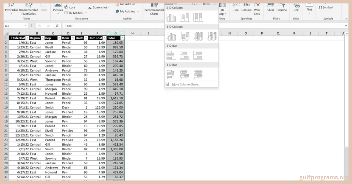The width and height of the screenshot is (352, 184).
Task: Select the 3-D Stacked Bar chart
Action: point(185,74)
